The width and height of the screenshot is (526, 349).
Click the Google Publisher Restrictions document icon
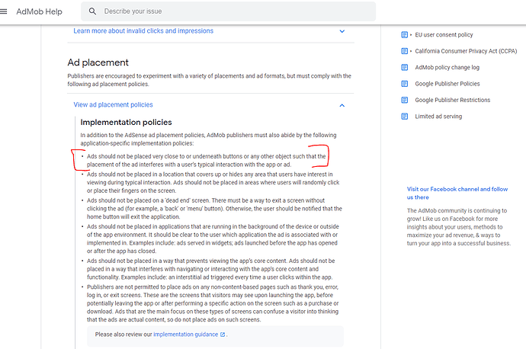[405, 100]
